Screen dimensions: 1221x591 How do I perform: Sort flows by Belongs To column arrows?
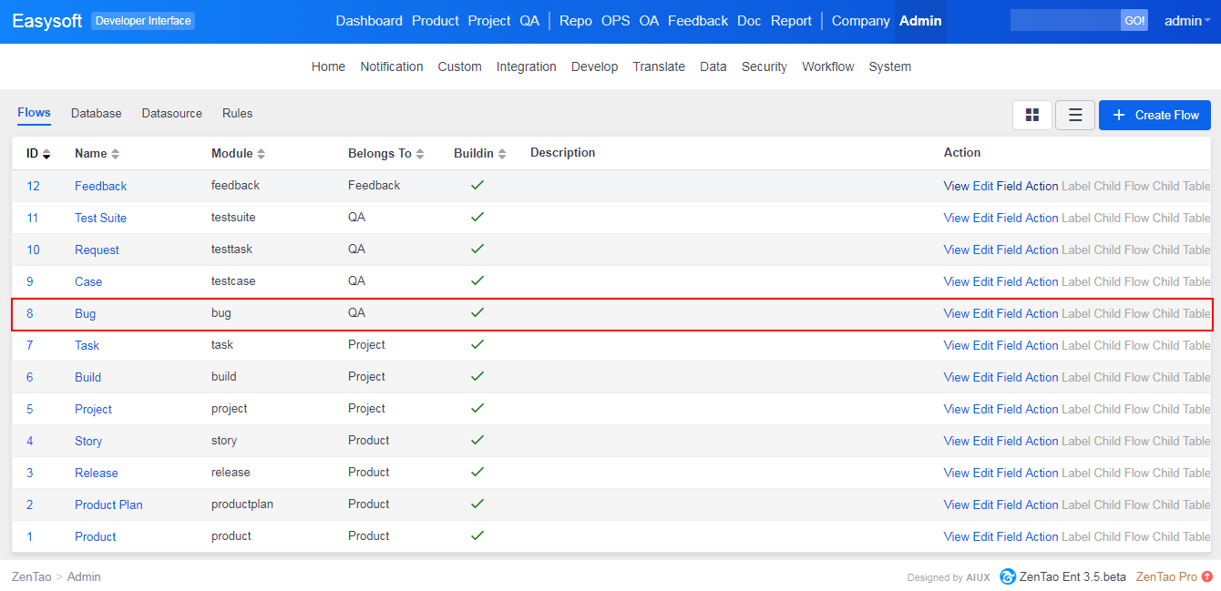[x=420, y=154]
